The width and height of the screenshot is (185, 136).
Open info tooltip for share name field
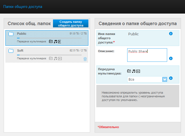click(171, 34)
